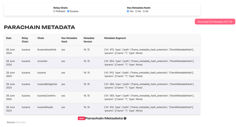This screenshot has width=236, height=127.
Task: Click the Date column header
Action: 9,38
